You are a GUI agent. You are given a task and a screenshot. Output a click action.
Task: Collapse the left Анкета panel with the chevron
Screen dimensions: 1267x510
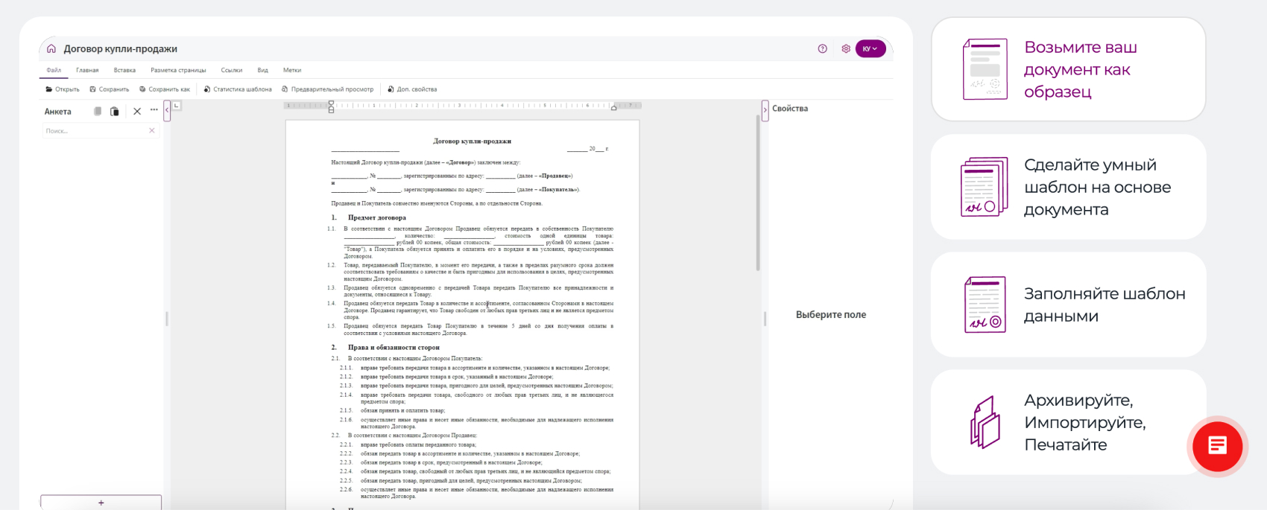tap(167, 110)
